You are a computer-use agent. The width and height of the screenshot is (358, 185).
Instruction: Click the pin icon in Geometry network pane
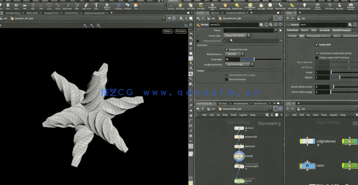point(276,109)
